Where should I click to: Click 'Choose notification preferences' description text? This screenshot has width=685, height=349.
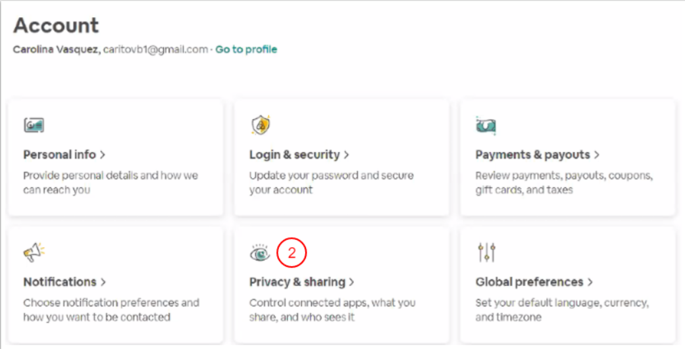point(111,310)
